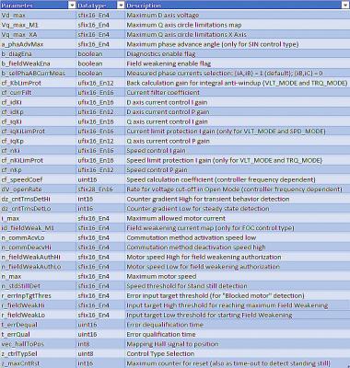The width and height of the screenshot is (350, 368).
Task: Click the boolean datatype for b_fieldWeakEna
Action: point(100,63)
